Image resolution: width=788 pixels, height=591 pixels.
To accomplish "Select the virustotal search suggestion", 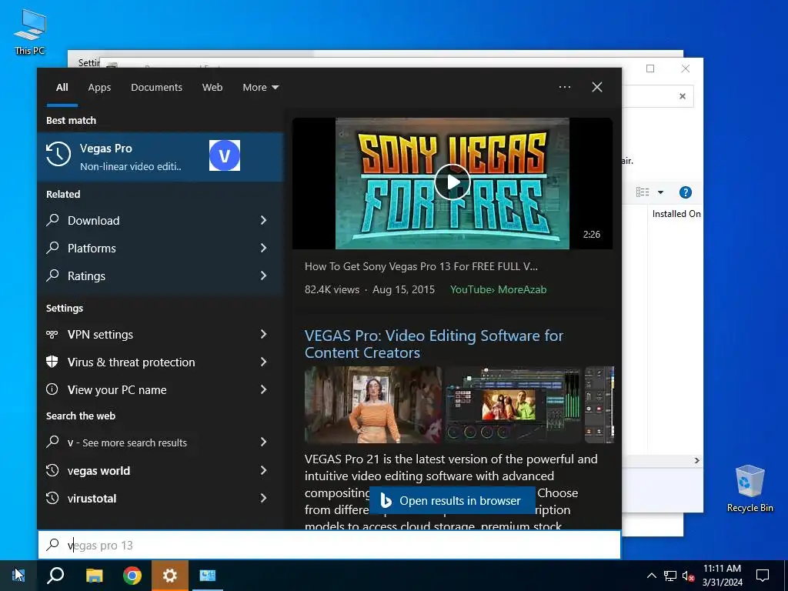I will click(x=160, y=498).
